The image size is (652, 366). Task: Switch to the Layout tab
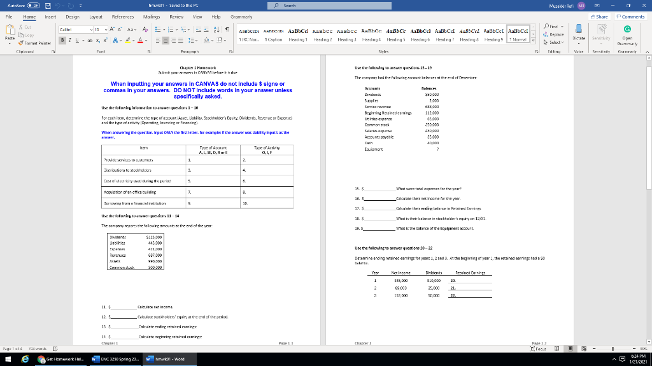96,17
